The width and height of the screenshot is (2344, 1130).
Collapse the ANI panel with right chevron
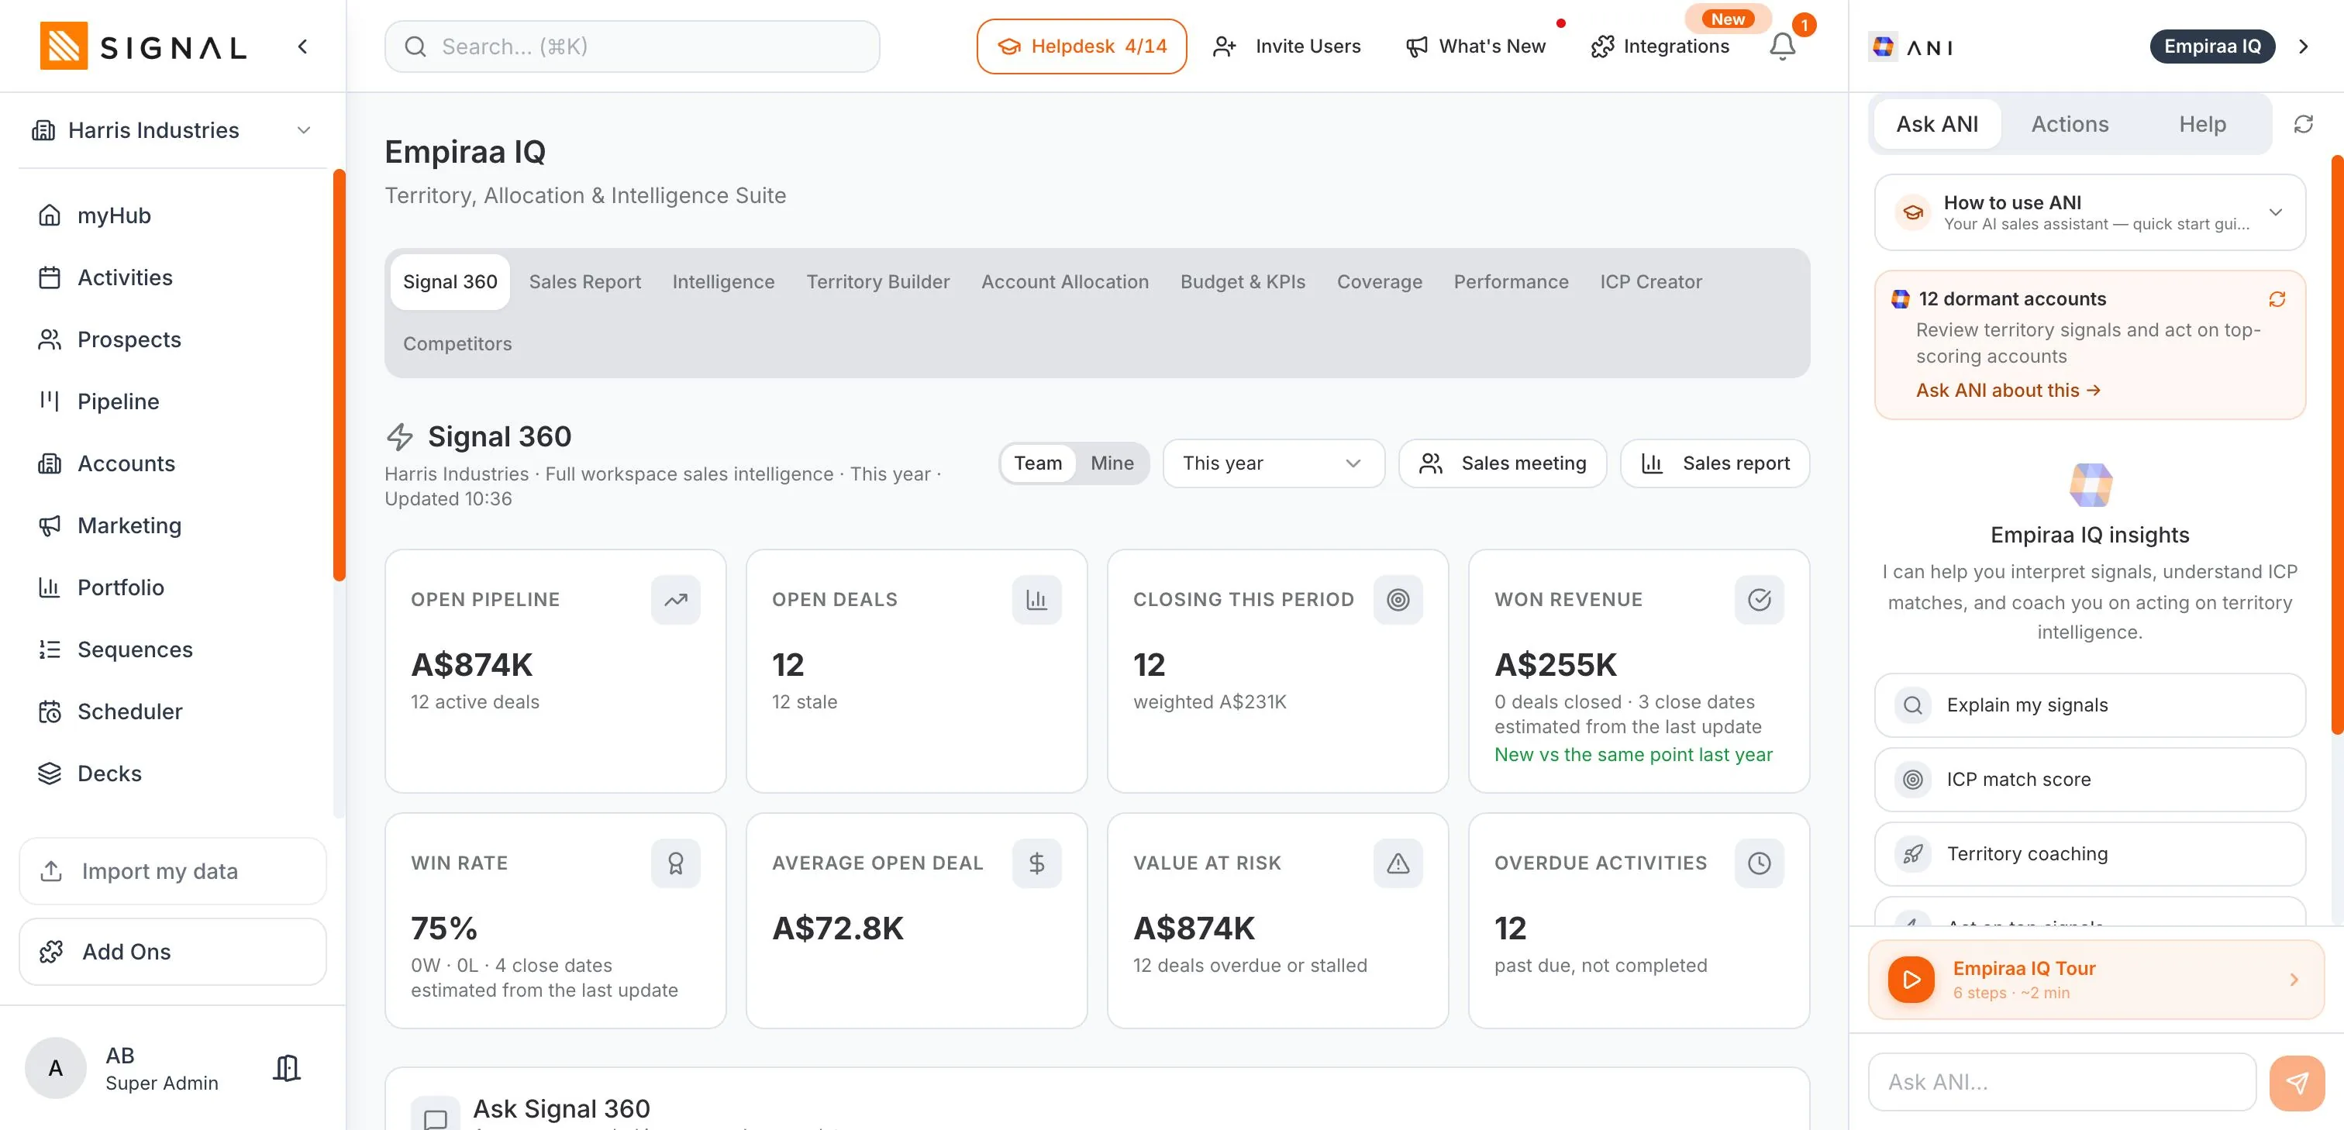click(x=2303, y=47)
